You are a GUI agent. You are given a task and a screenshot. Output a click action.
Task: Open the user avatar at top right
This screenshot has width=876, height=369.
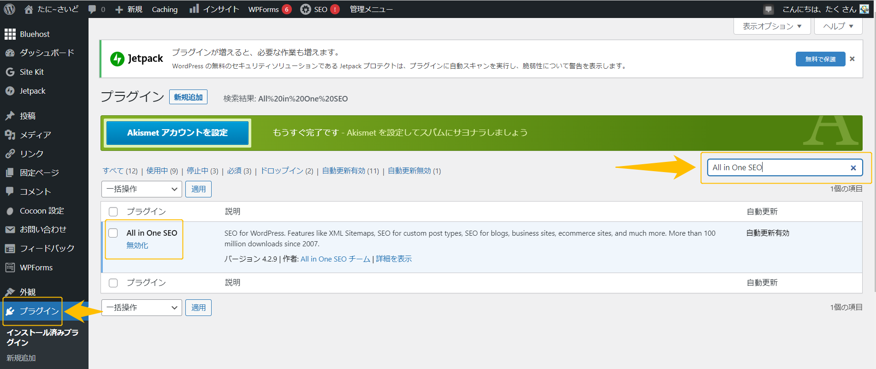[864, 9]
